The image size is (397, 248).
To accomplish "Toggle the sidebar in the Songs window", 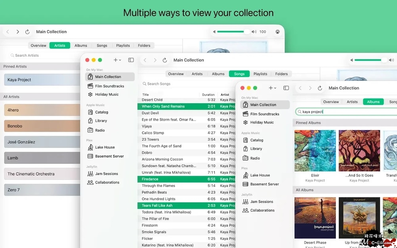I will click(x=131, y=60).
